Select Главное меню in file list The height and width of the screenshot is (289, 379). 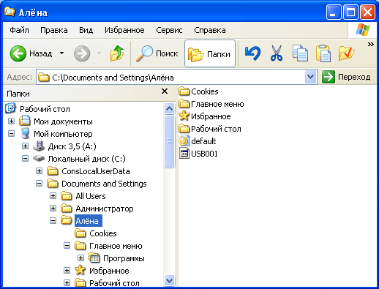pyautogui.click(x=211, y=104)
